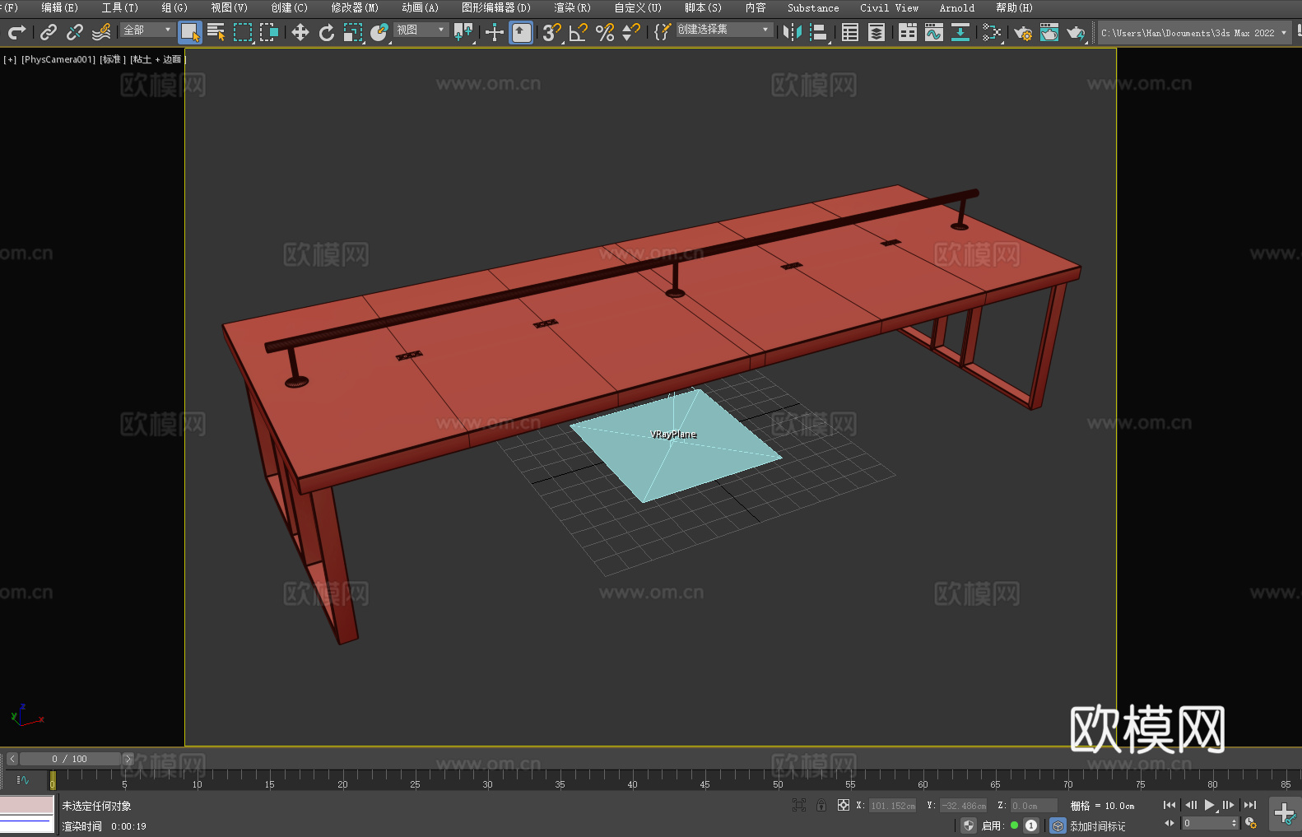The width and height of the screenshot is (1302, 837).
Task: Open Select by Name list icon
Action: tap(216, 32)
